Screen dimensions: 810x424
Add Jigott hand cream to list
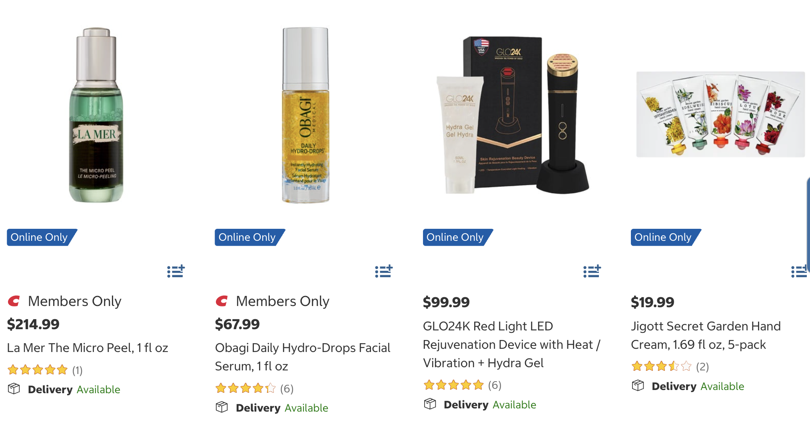799,271
